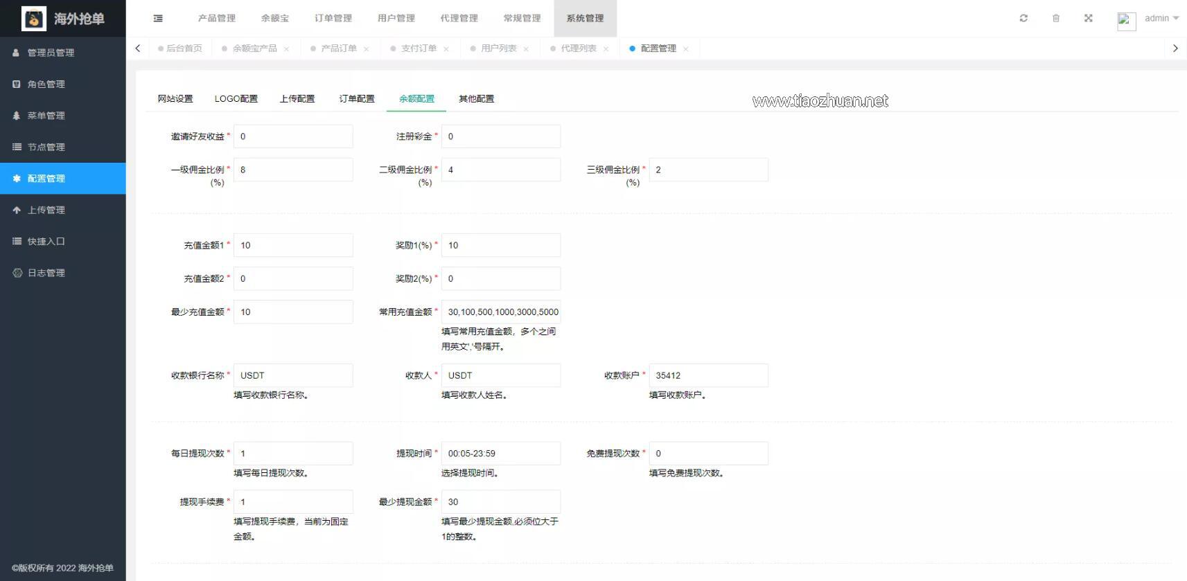Click the refresh icon in top bar
This screenshot has width=1187, height=581.
click(1023, 19)
